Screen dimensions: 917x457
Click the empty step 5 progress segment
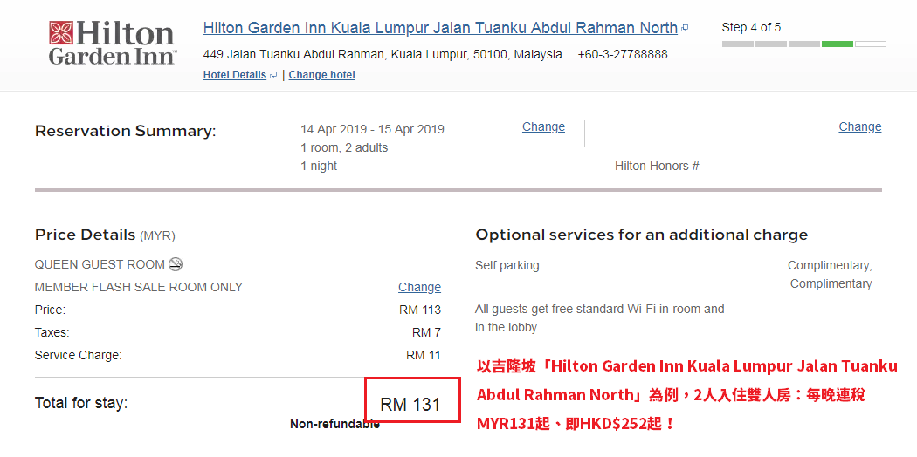[870, 44]
